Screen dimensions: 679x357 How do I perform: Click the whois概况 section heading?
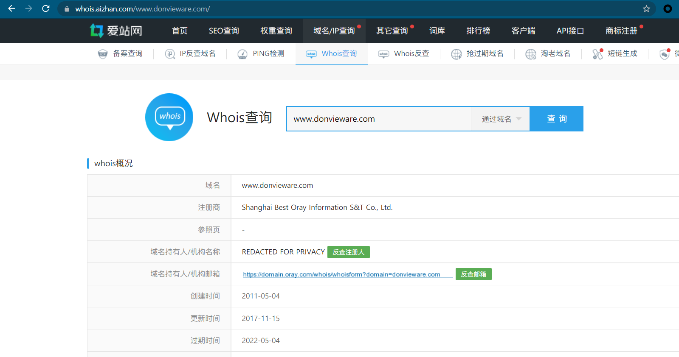[113, 163]
